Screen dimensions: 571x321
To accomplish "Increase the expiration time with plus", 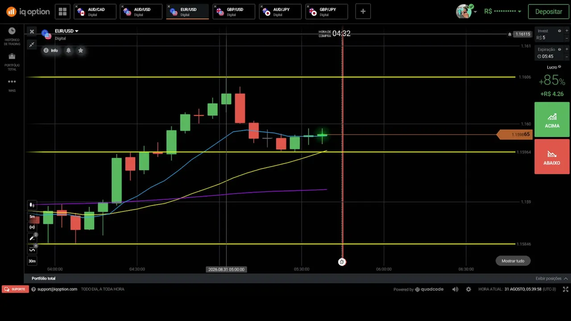I will (567, 49).
